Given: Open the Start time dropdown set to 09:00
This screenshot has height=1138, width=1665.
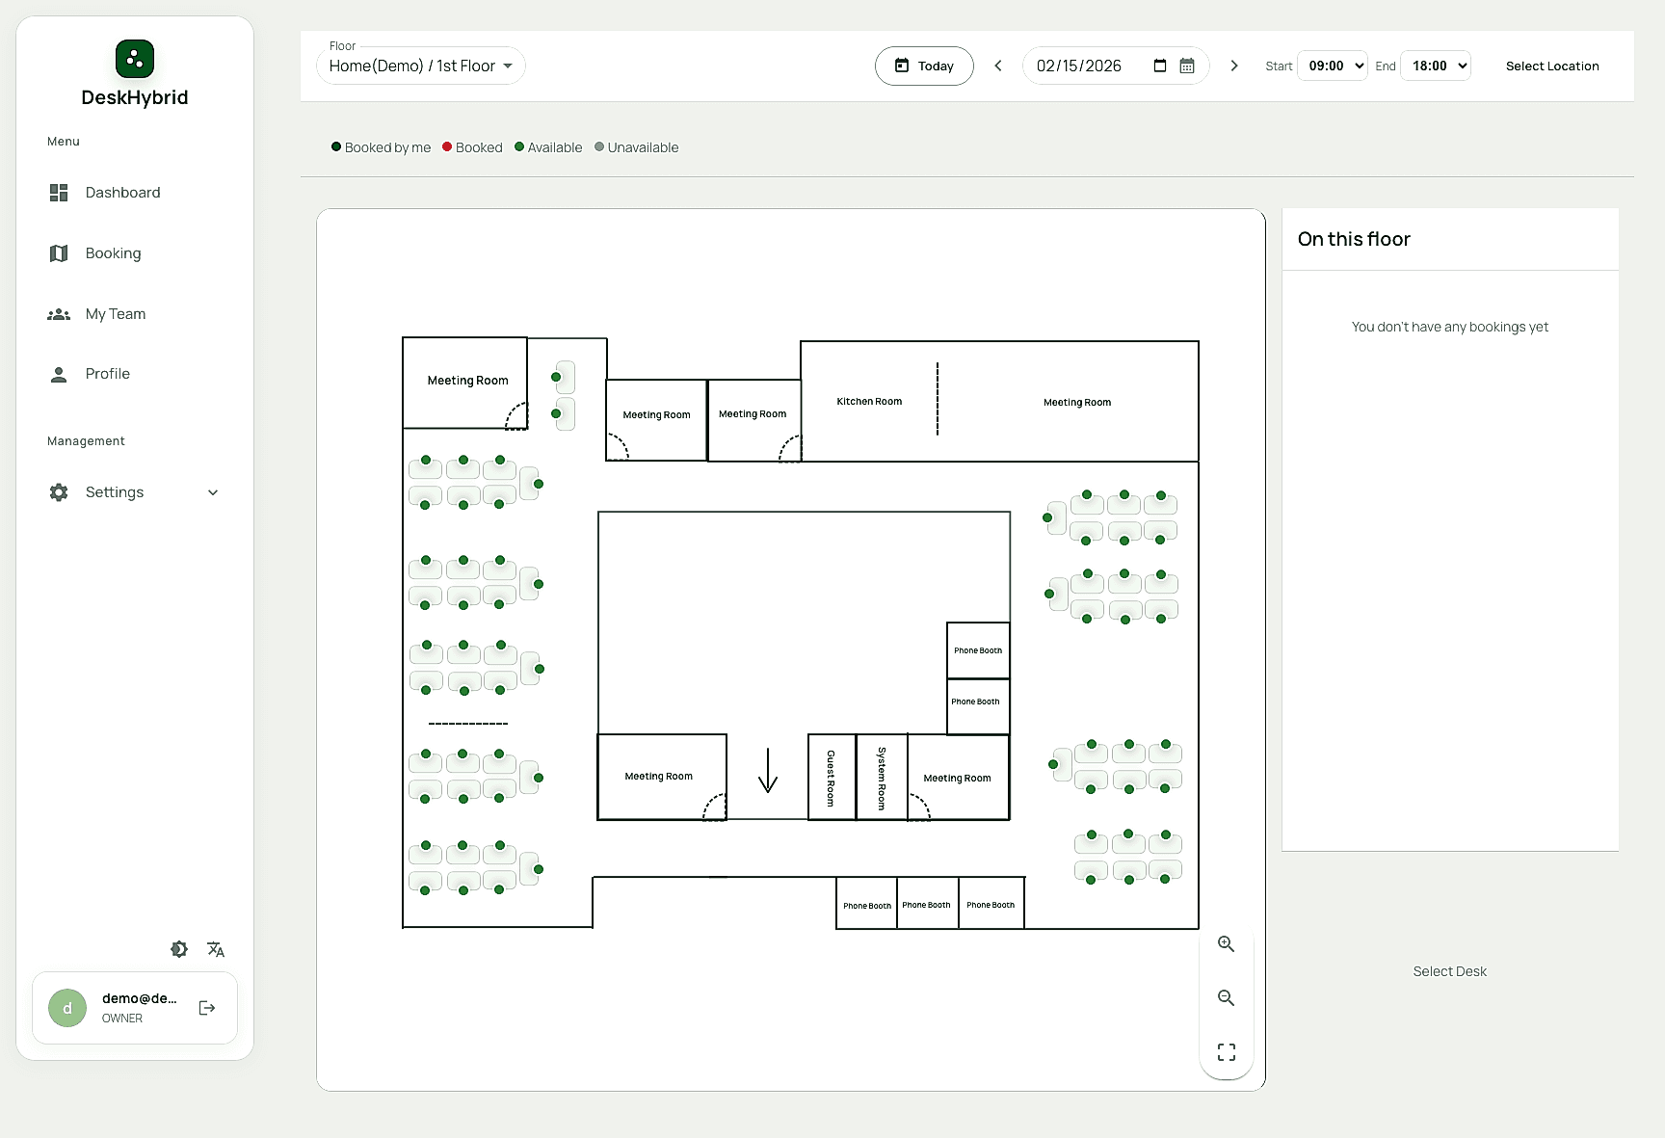Looking at the screenshot, I should tap(1333, 66).
